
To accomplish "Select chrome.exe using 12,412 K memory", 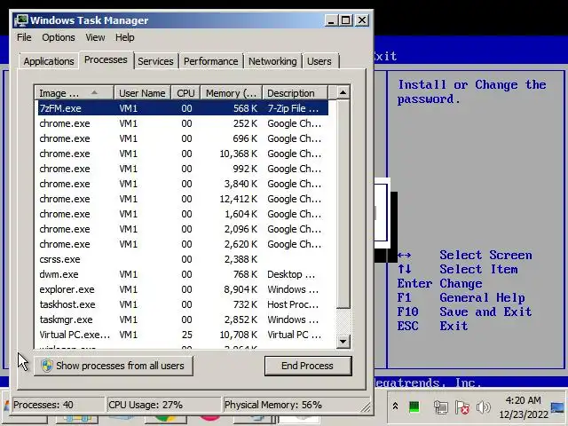I will [183, 199].
